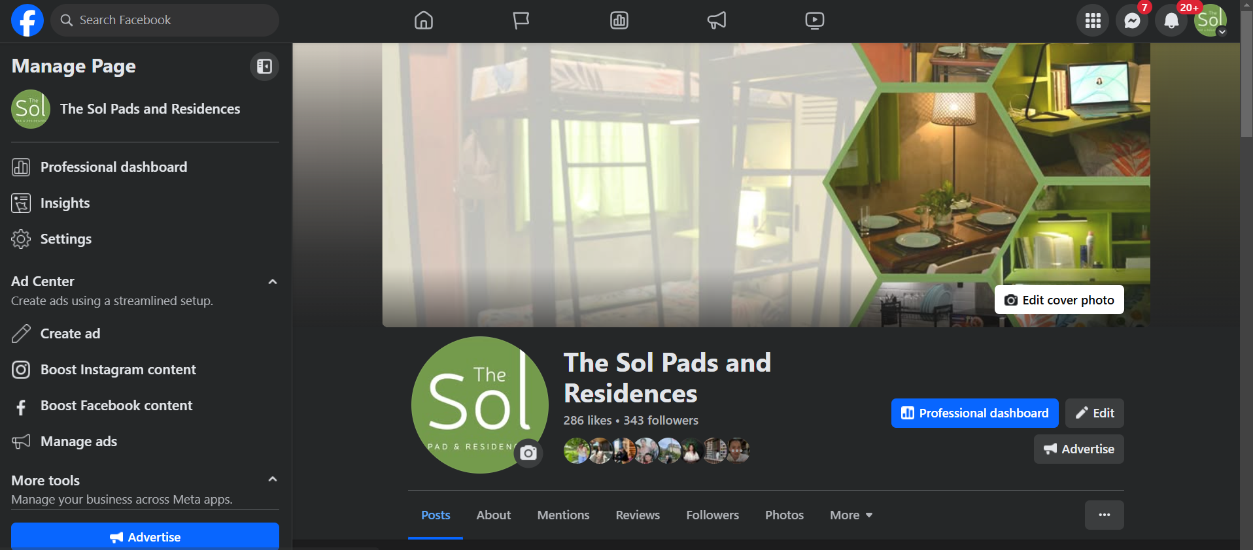Click the page cover photo
Screen dimensions: 1253x550
tap(766, 185)
